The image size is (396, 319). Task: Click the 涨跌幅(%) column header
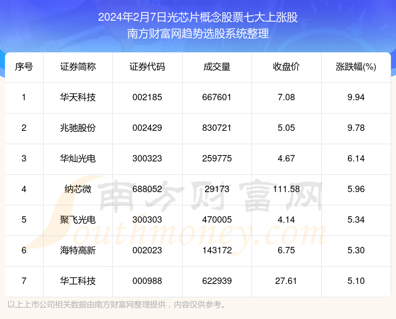point(356,67)
